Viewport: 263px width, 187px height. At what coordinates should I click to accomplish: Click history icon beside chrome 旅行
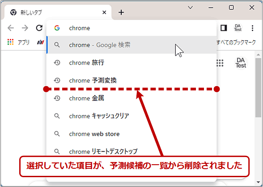click(x=57, y=62)
